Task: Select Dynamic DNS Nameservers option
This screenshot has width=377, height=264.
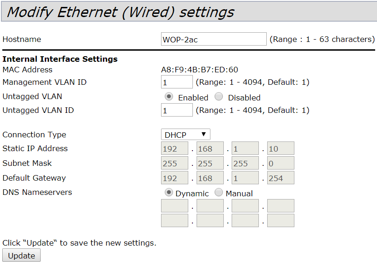Action: pyautogui.click(x=169, y=193)
